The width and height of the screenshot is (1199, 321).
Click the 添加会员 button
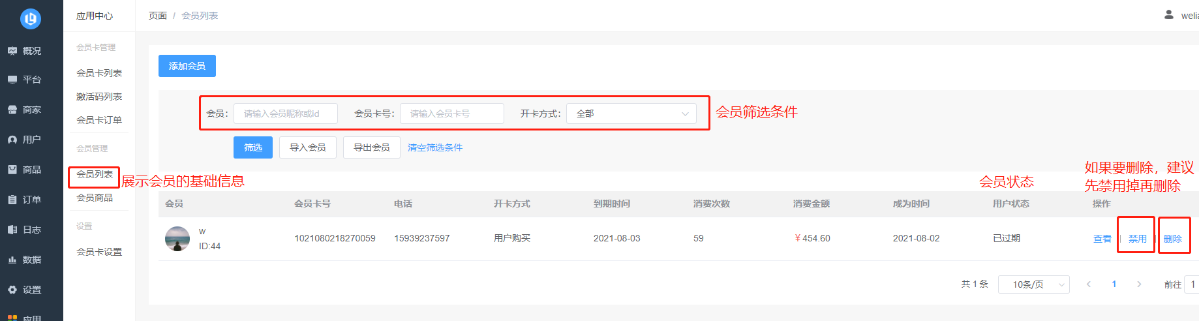click(x=187, y=66)
